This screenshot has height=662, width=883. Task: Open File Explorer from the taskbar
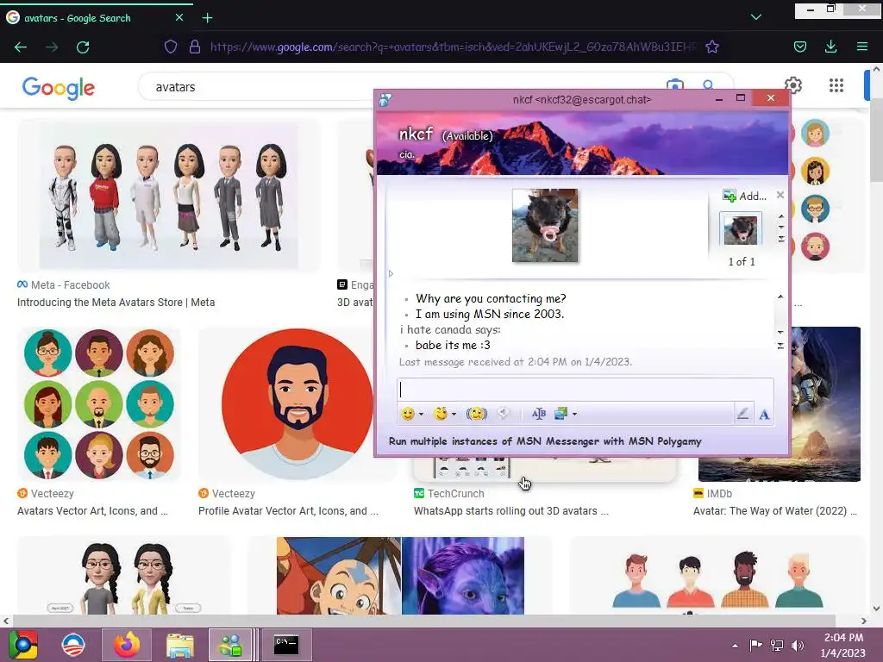[180, 645]
